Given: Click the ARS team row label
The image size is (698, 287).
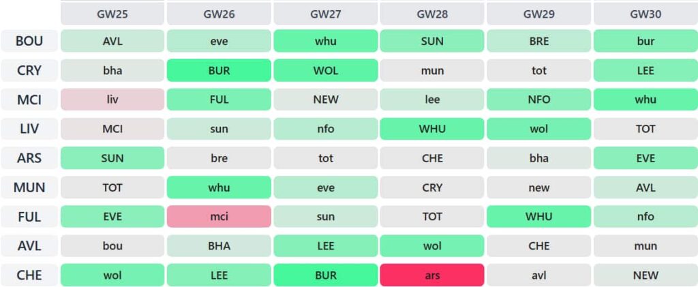Looking at the screenshot, I should click(29, 158).
